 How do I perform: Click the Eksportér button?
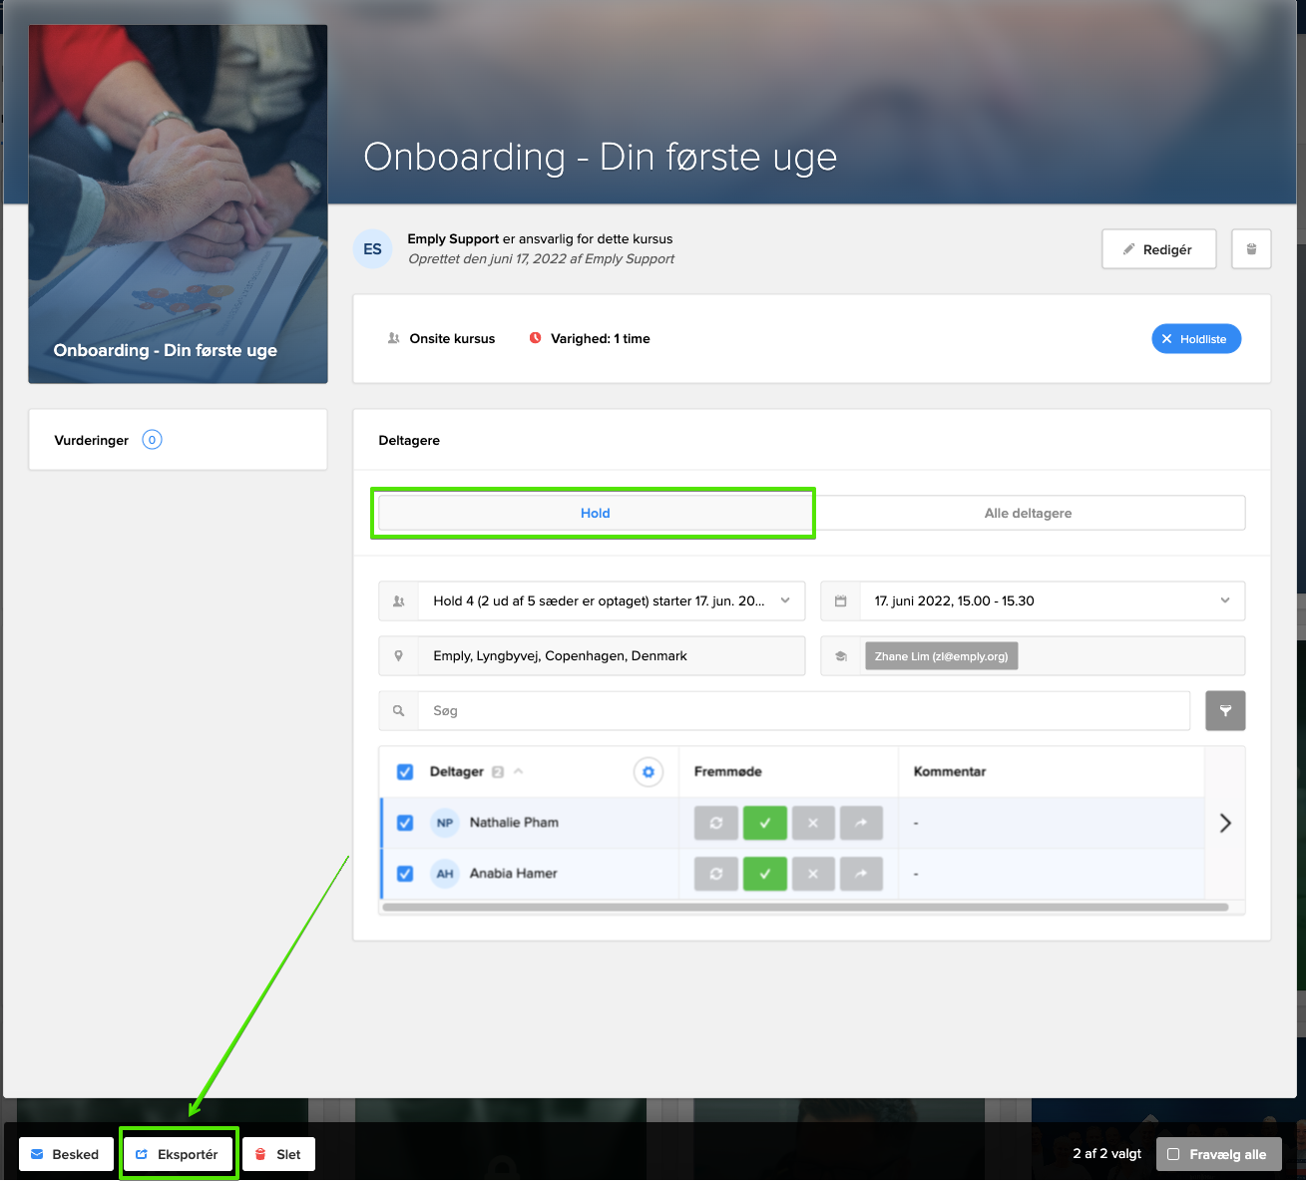(178, 1154)
